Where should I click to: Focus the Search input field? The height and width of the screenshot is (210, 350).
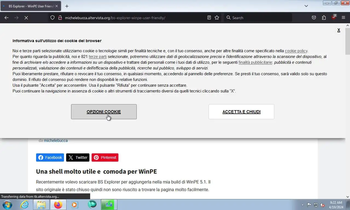tap(258, 18)
